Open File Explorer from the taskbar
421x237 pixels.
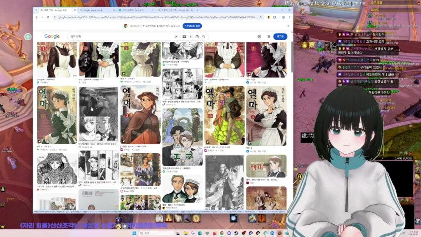click(186, 233)
